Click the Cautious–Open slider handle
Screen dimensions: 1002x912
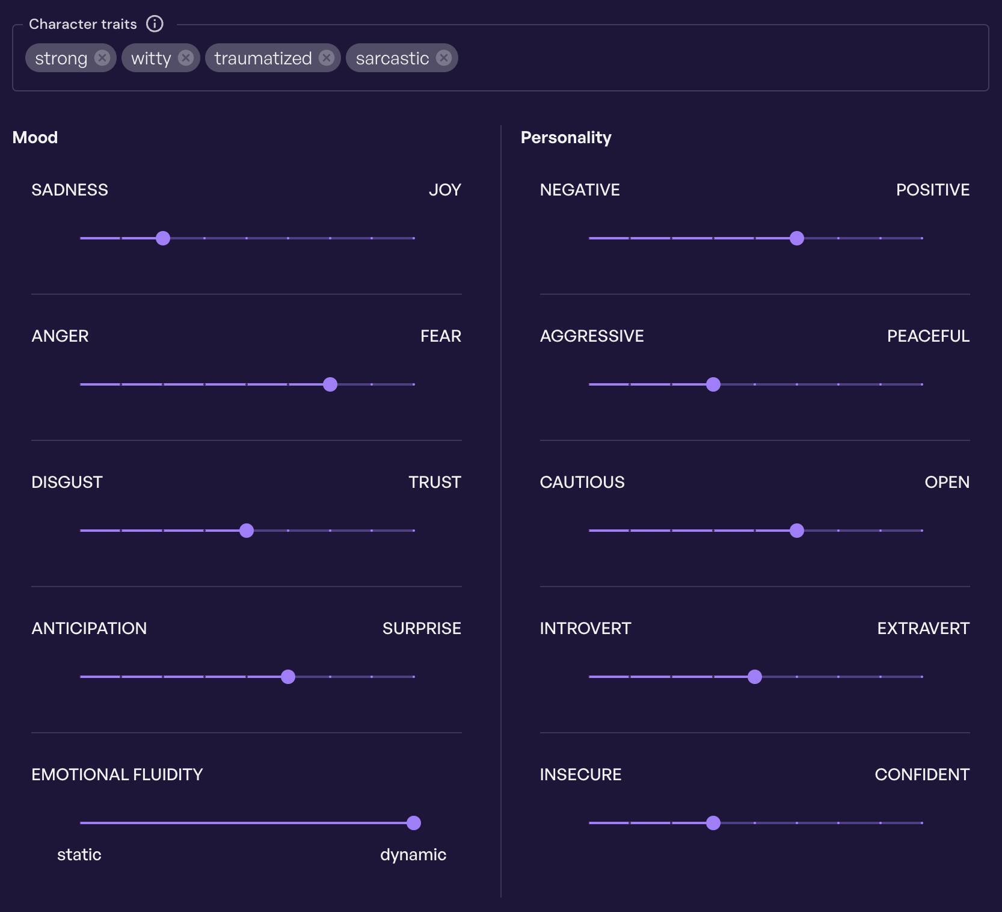797,531
